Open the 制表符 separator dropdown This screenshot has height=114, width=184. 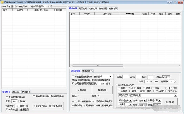pos(125,104)
